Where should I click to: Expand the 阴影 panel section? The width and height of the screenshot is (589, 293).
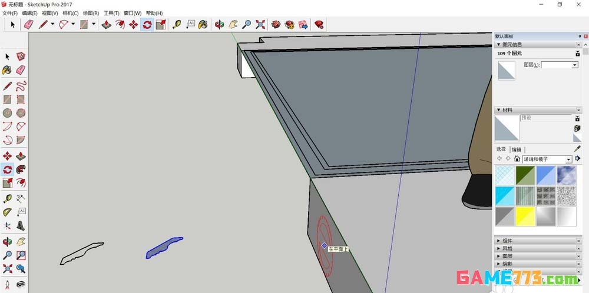click(x=538, y=264)
